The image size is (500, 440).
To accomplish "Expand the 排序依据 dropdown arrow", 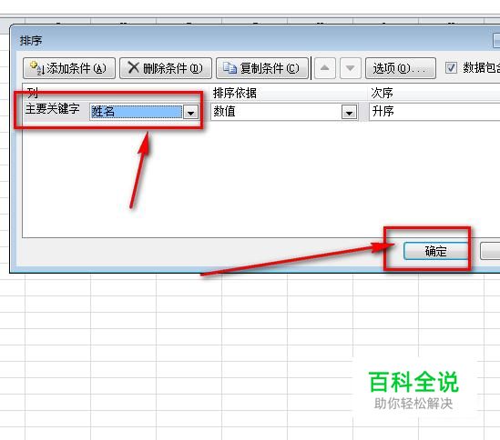I will click(x=349, y=112).
